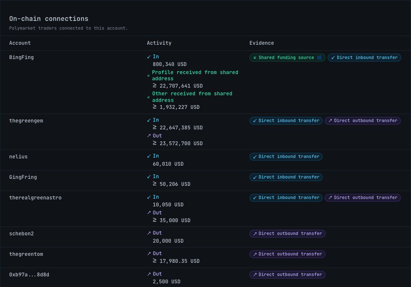Click the Out arrow icon in thegreengem row
This screenshot has width=411, height=287.
[149, 136]
